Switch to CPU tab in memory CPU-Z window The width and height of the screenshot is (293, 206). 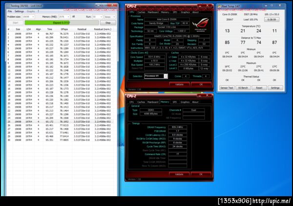tap(131, 102)
